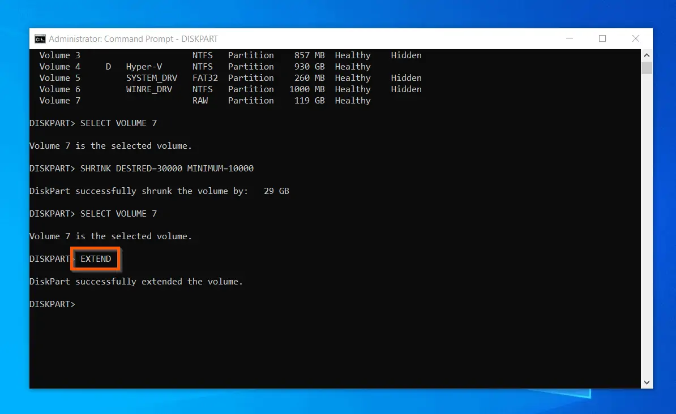The image size is (676, 414).
Task: Click 'Volume 7' row label in list
Action: [x=59, y=100]
